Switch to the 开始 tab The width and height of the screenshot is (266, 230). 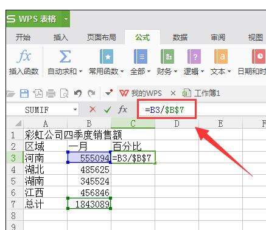(x=23, y=38)
